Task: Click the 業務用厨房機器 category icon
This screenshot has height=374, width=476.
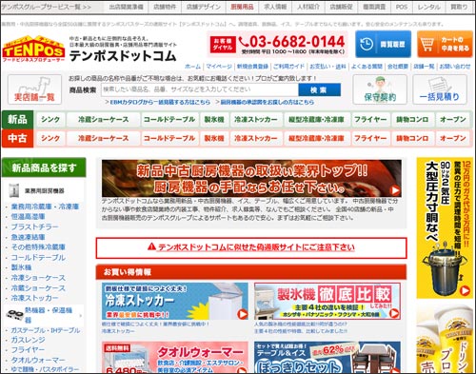Action: tap(14, 190)
